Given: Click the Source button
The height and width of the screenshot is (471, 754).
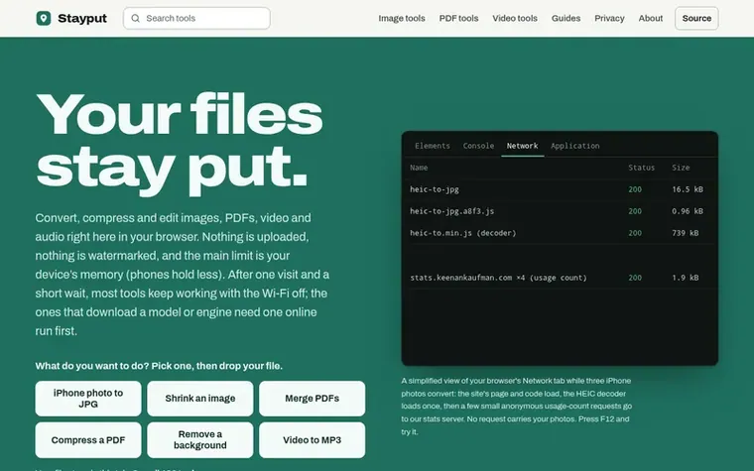Looking at the screenshot, I should pyautogui.click(x=696, y=18).
